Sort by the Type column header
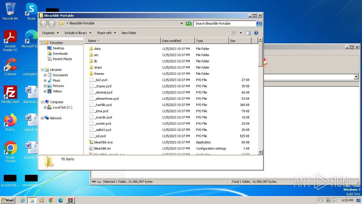The width and height of the screenshot is (362, 204). [212, 41]
